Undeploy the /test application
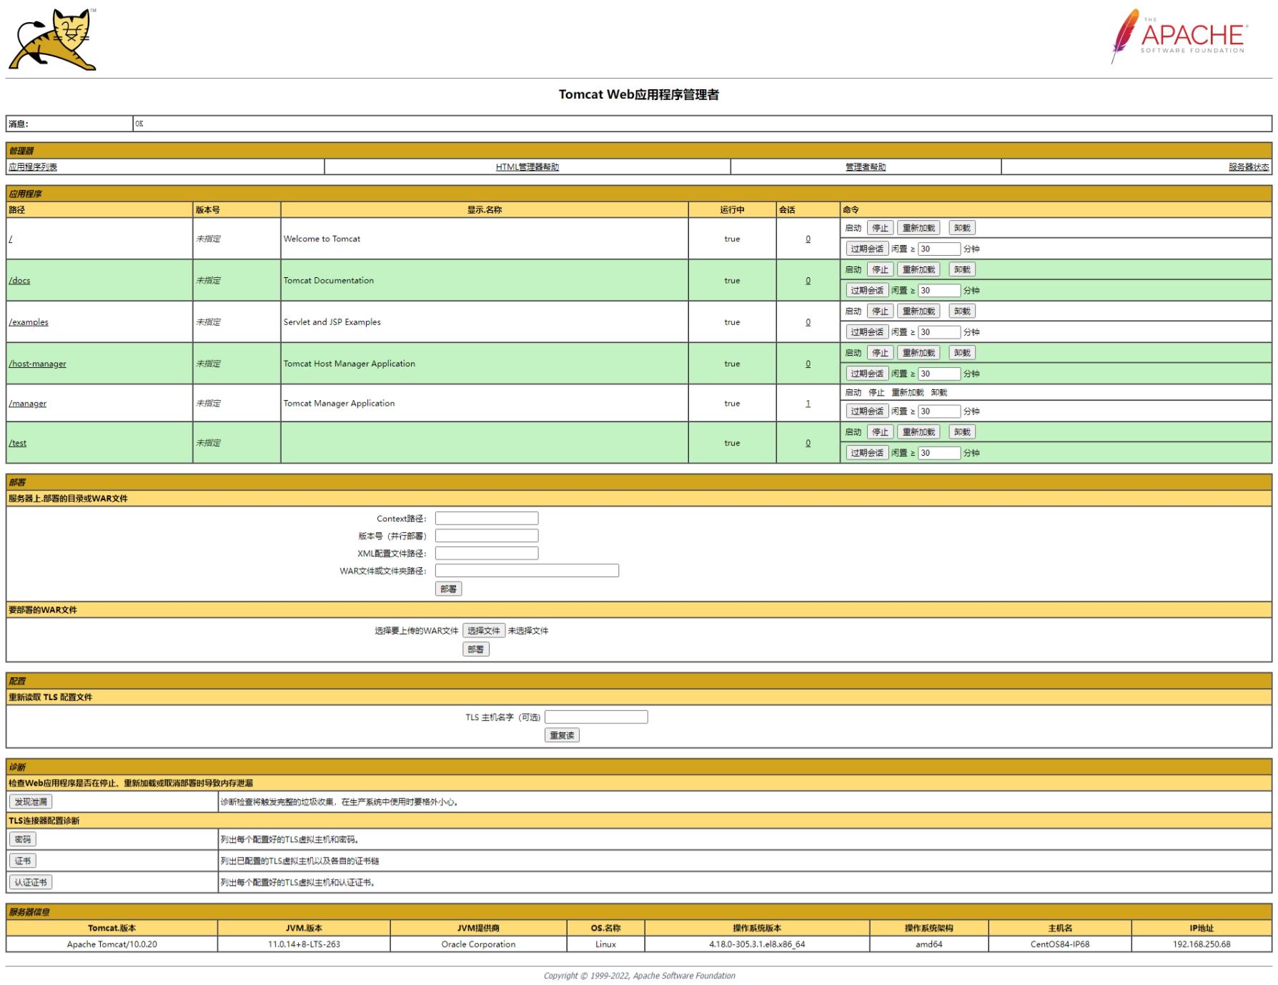This screenshot has height=985, width=1278. coord(962,431)
